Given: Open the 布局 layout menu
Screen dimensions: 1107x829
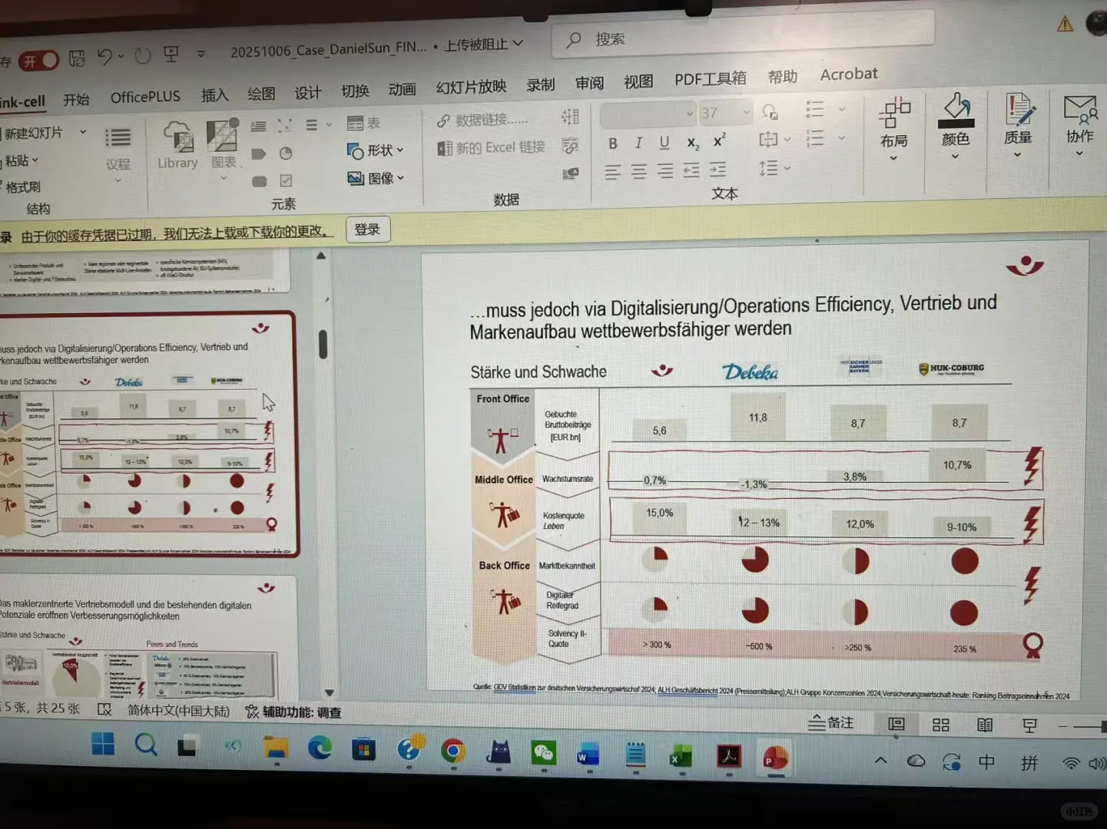Looking at the screenshot, I should 894,127.
